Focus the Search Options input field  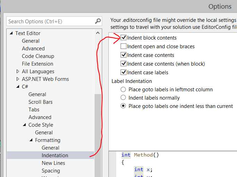tap(54, 21)
